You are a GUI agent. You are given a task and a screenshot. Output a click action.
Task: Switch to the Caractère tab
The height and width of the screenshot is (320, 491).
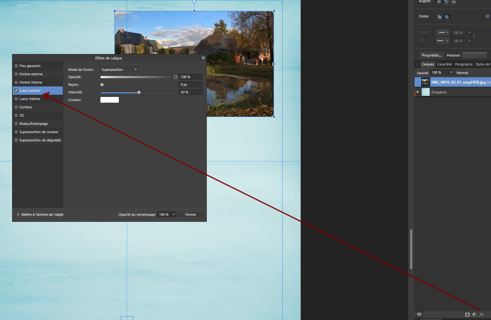point(444,64)
